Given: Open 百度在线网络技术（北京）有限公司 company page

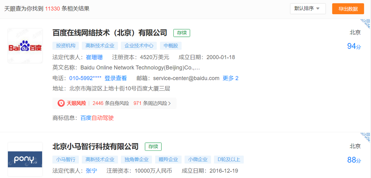Looking at the screenshot, I should (x=110, y=33).
